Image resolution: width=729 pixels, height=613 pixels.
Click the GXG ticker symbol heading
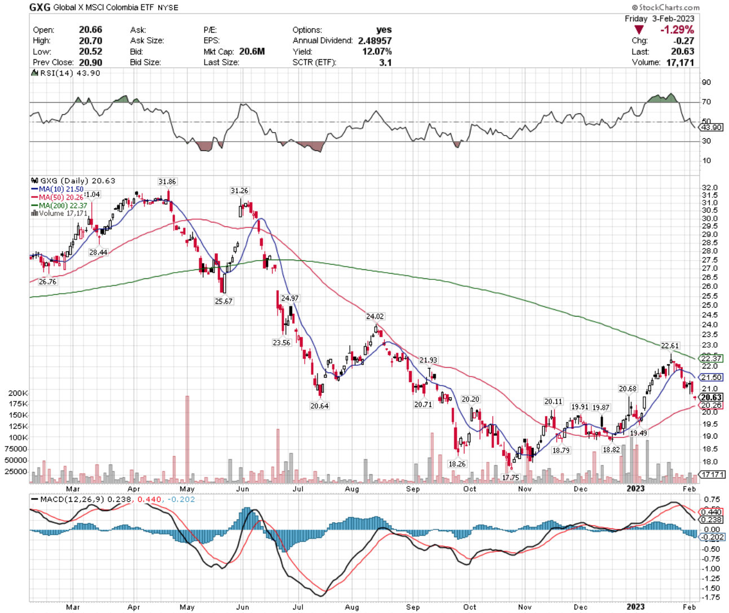tap(39, 8)
